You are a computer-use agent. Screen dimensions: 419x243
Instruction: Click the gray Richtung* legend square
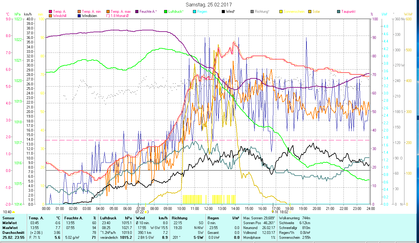click(252, 12)
